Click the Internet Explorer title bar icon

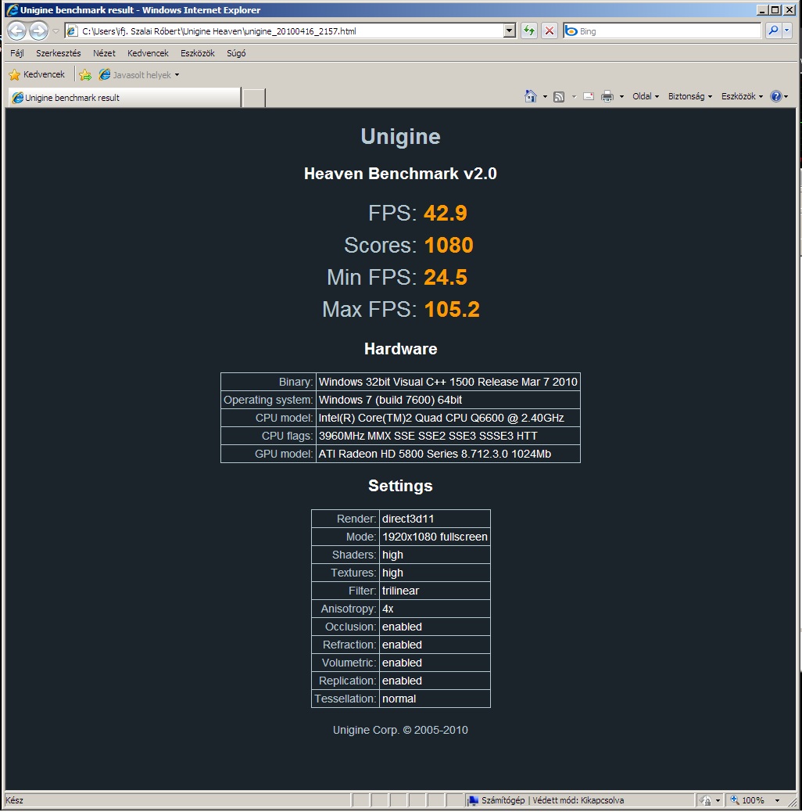(13, 10)
